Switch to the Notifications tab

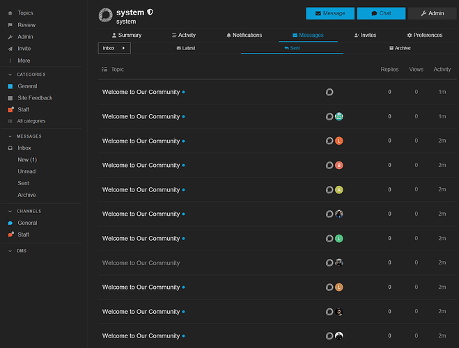click(244, 35)
